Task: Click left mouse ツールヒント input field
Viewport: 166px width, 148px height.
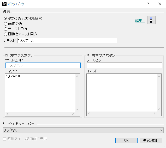Action: tap(43, 65)
